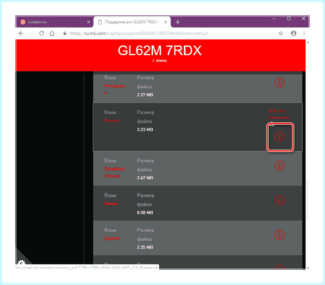325x285 pixels.
Task: Open a new browser tab
Action: point(178,22)
